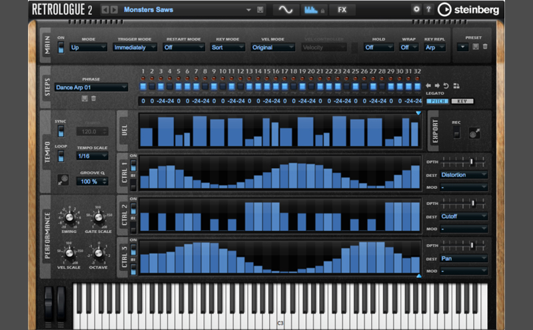Click the help question mark icon
533x330 pixels.
pos(428,9)
